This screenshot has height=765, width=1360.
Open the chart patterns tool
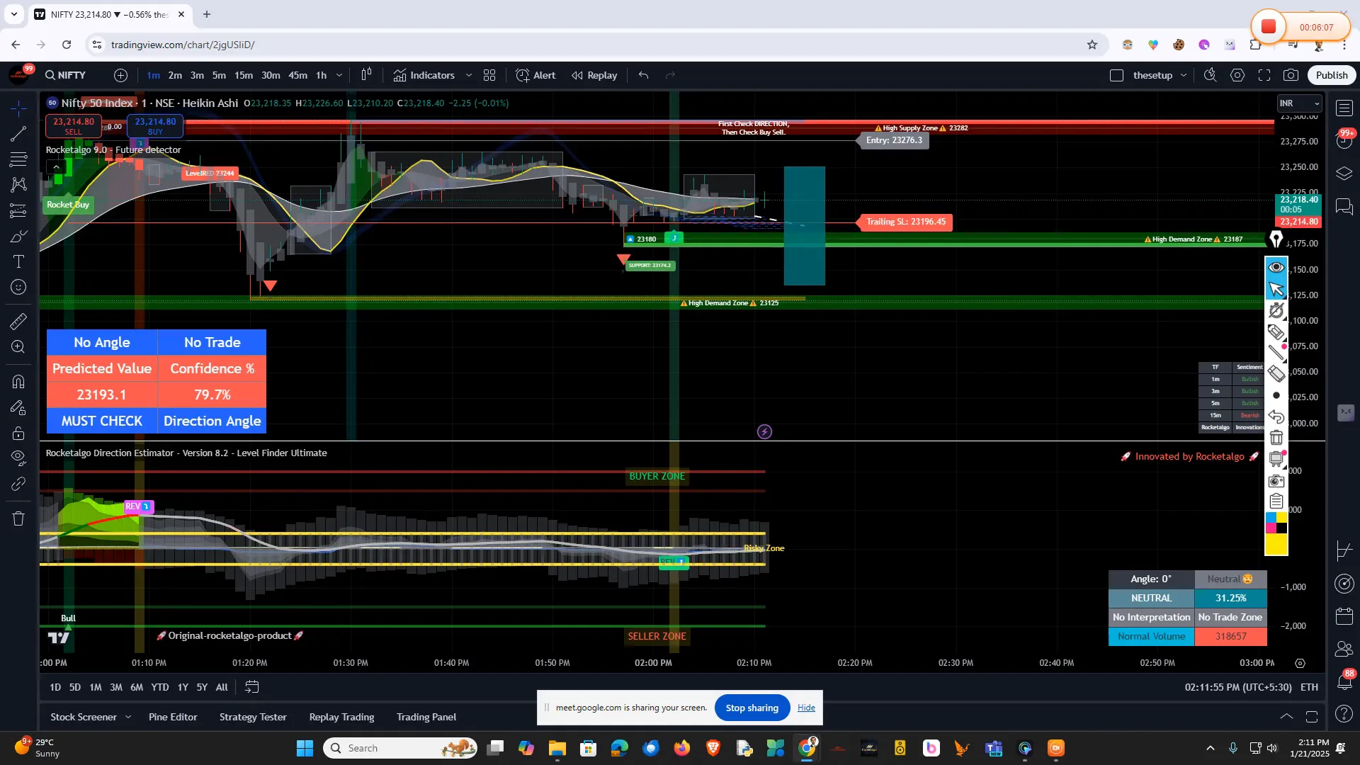pyautogui.click(x=18, y=185)
